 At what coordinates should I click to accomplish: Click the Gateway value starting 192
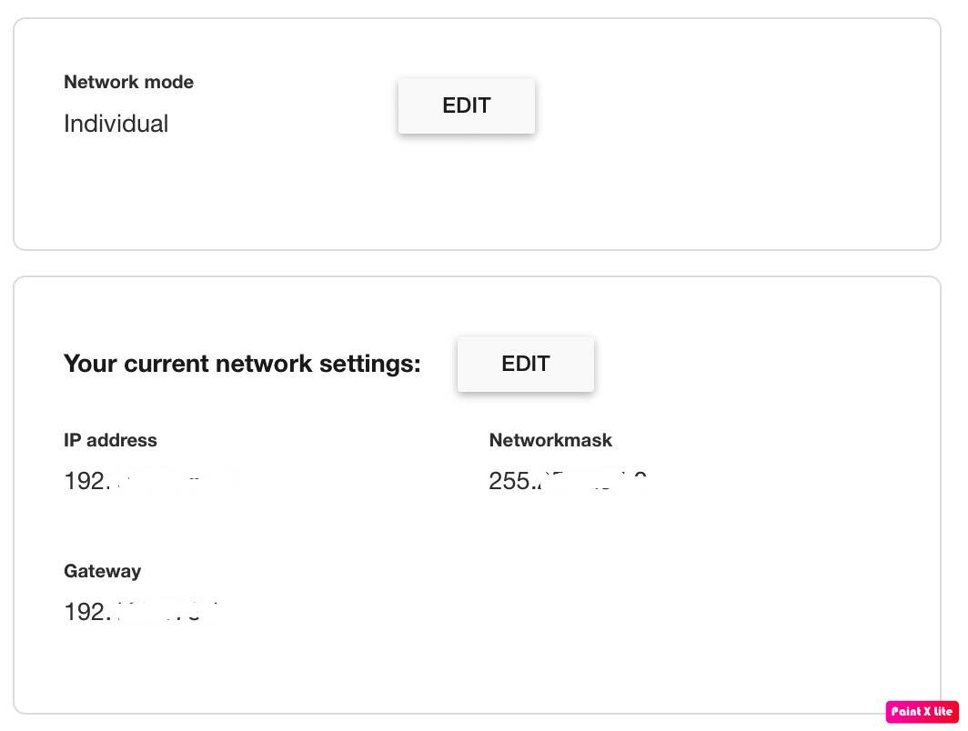click(141, 611)
